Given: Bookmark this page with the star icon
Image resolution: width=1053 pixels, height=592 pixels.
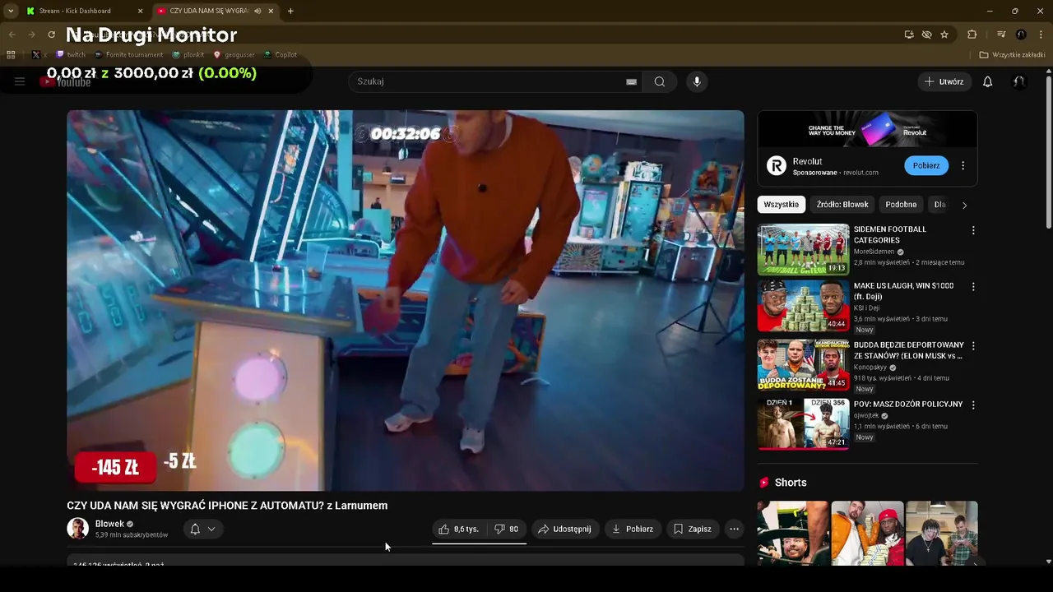Looking at the screenshot, I should [944, 35].
